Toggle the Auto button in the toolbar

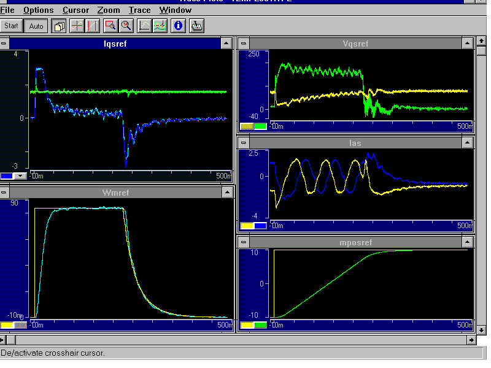(x=36, y=26)
